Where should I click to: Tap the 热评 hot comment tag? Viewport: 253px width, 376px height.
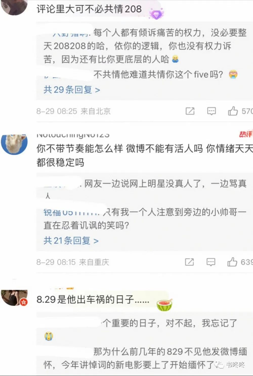click(x=245, y=134)
